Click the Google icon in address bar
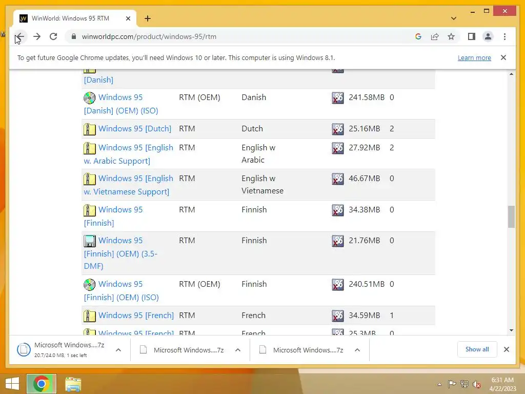Image resolution: width=525 pixels, height=394 pixels. pos(418,36)
